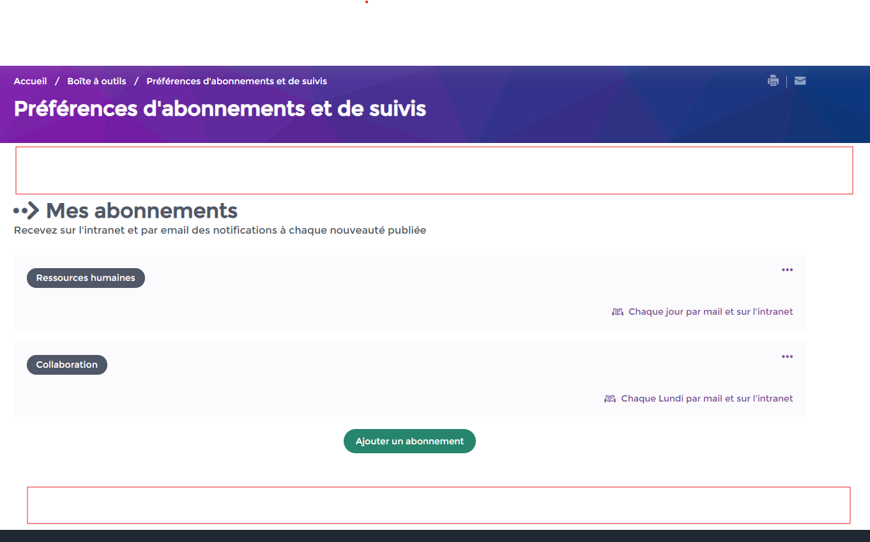The width and height of the screenshot is (870, 542).
Task: Click the newspaper icon beside Chaque jour
Action: click(x=617, y=312)
